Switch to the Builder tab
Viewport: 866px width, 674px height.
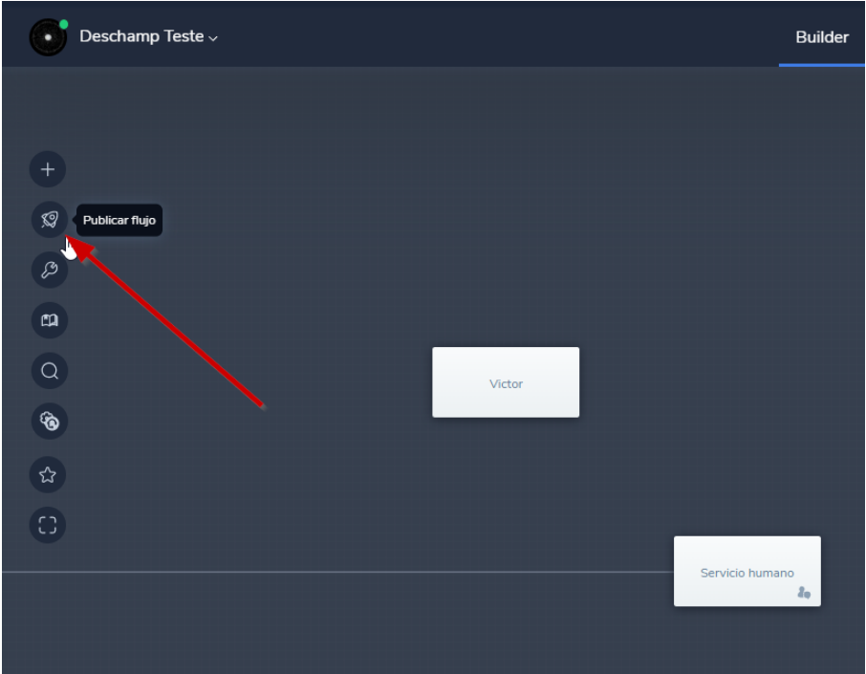pyautogui.click(x=821, y=37)
